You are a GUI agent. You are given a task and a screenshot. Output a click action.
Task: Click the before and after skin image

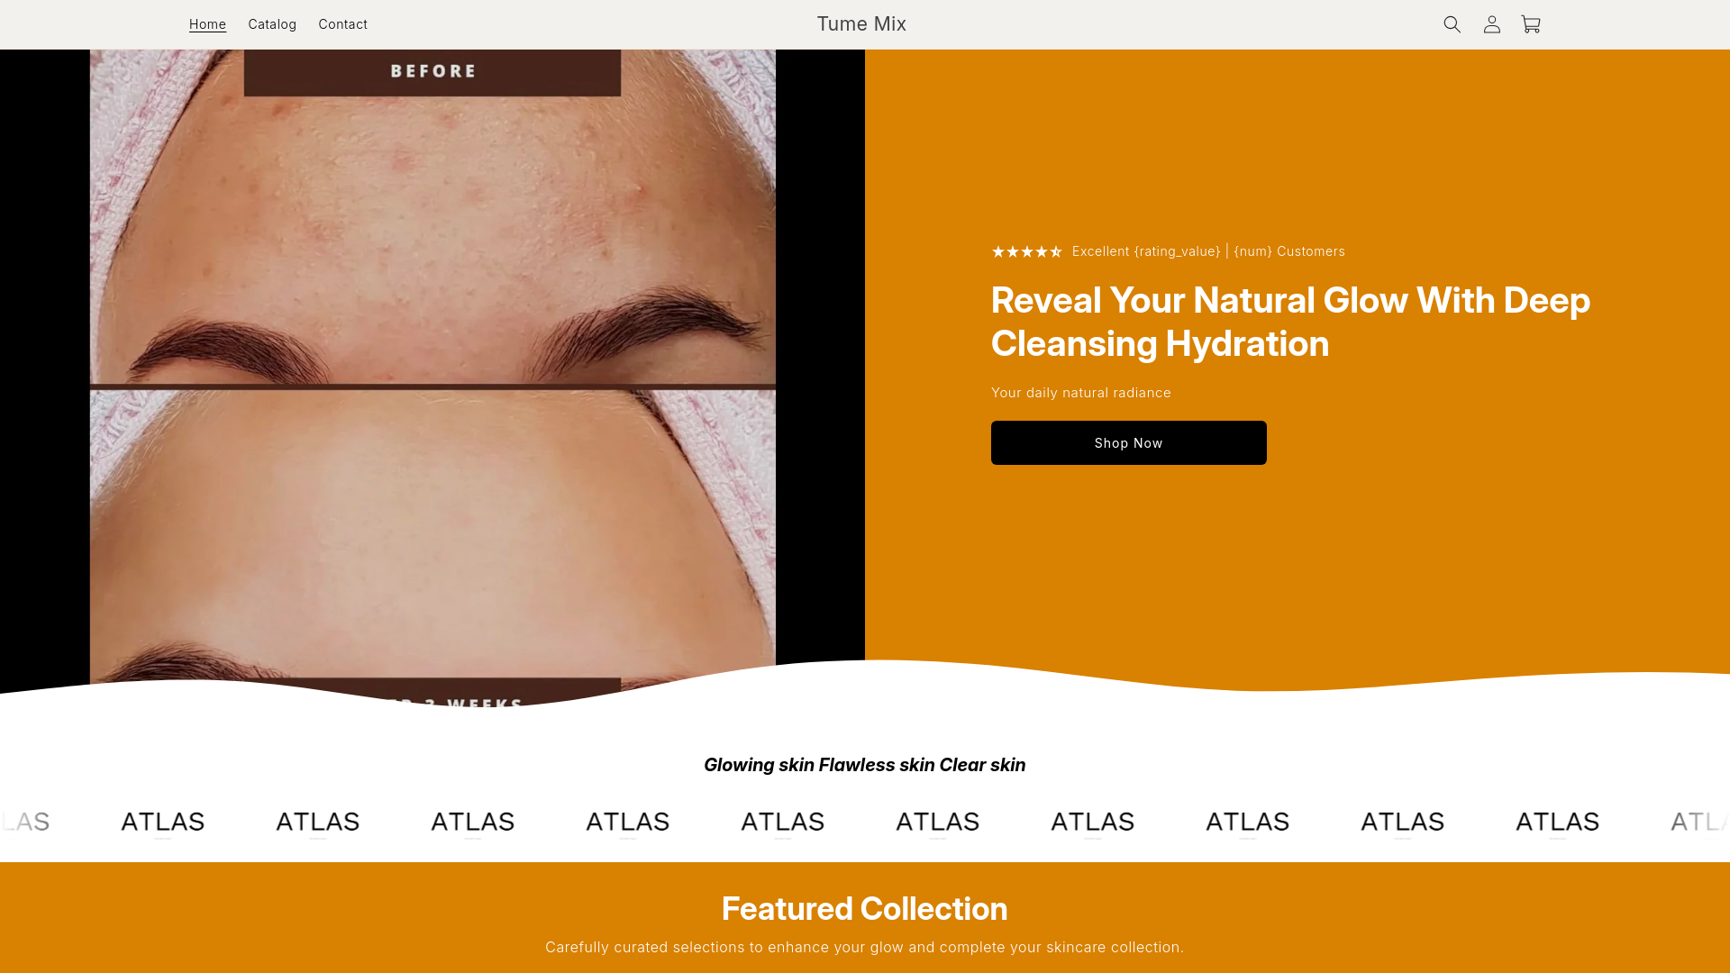(x=432, y=374)
